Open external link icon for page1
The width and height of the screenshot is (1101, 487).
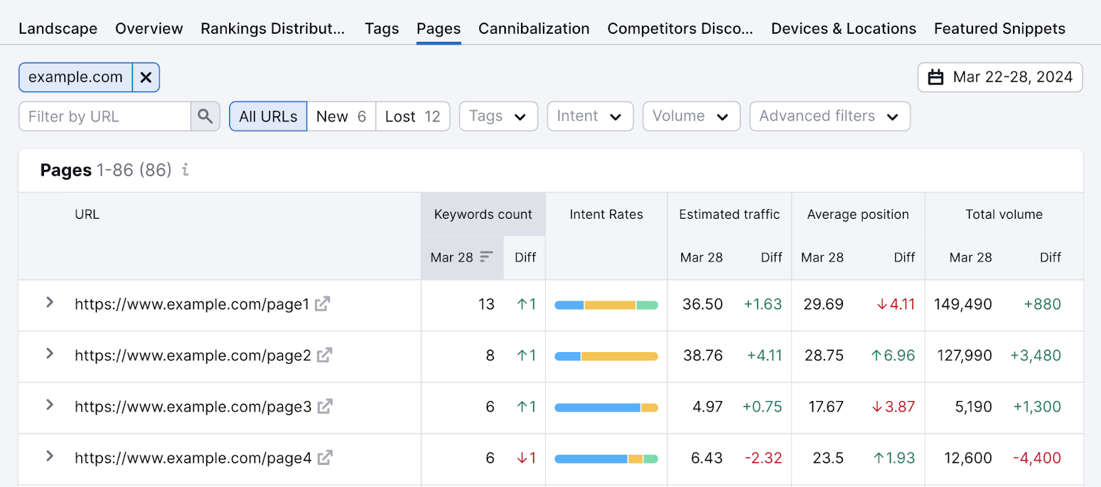(x=322, y=303)
